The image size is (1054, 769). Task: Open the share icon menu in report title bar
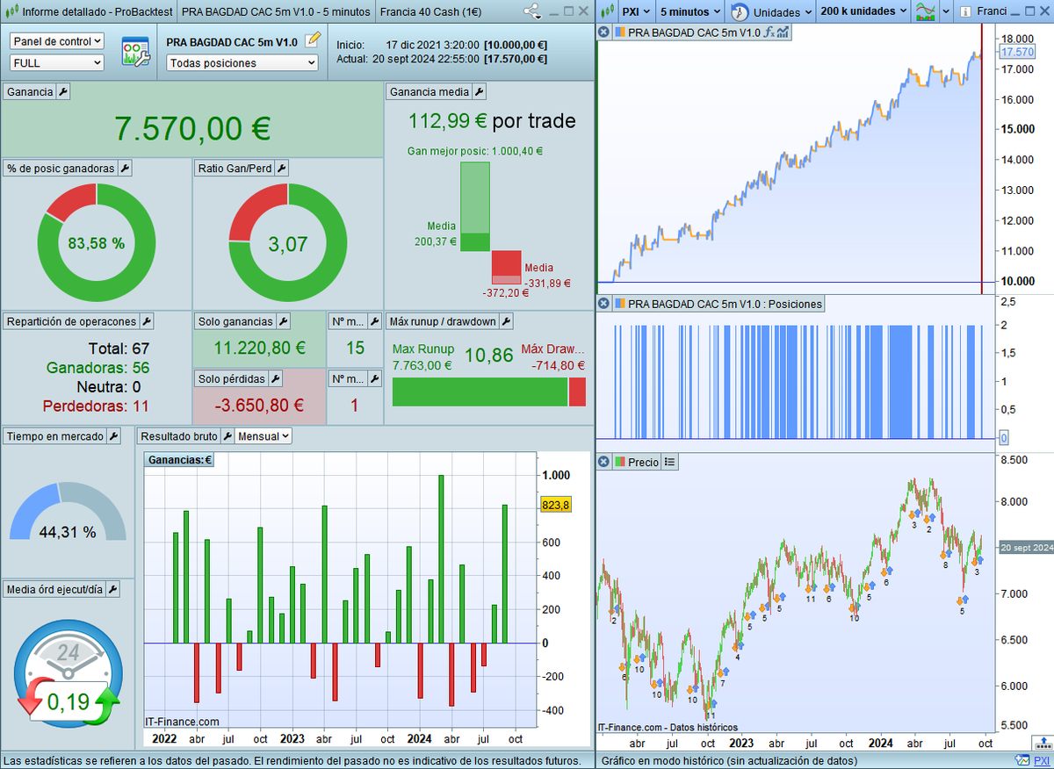[x=531, y=11]
